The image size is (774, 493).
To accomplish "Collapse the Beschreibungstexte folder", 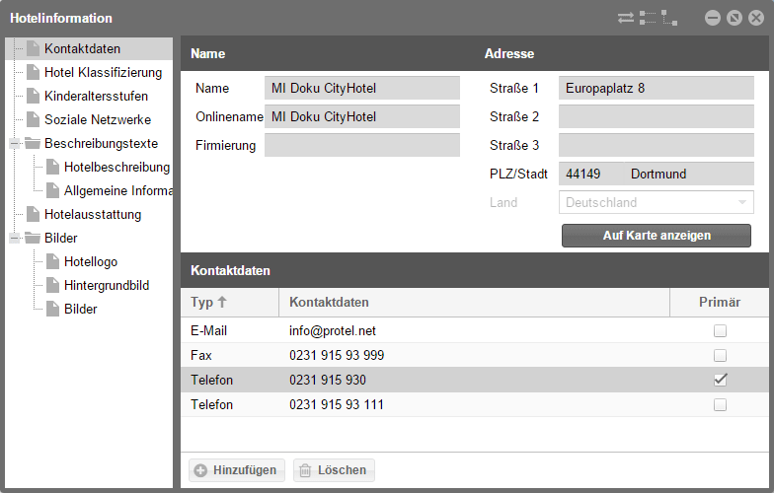I will point(14,144).
